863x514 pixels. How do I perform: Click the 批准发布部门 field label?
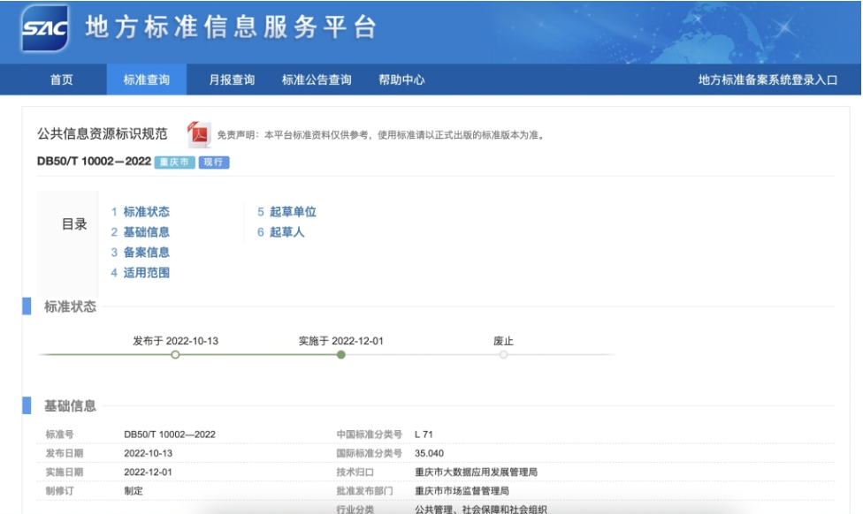[x=364, y=490]
